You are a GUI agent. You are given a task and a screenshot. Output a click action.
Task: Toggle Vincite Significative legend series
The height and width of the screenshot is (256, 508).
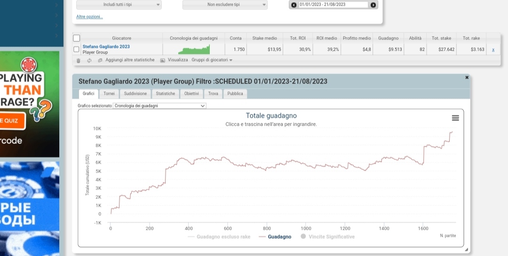click(327, 237)
